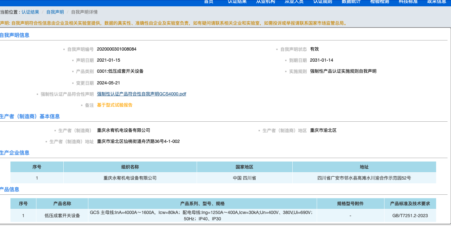Open 政策信息 in the top navigation

pyautogui.click(x=437, y=2)
